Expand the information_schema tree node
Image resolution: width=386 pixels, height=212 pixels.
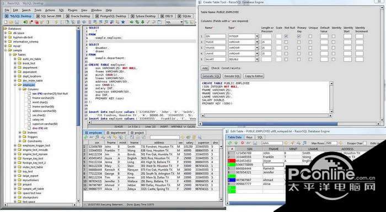6,41
